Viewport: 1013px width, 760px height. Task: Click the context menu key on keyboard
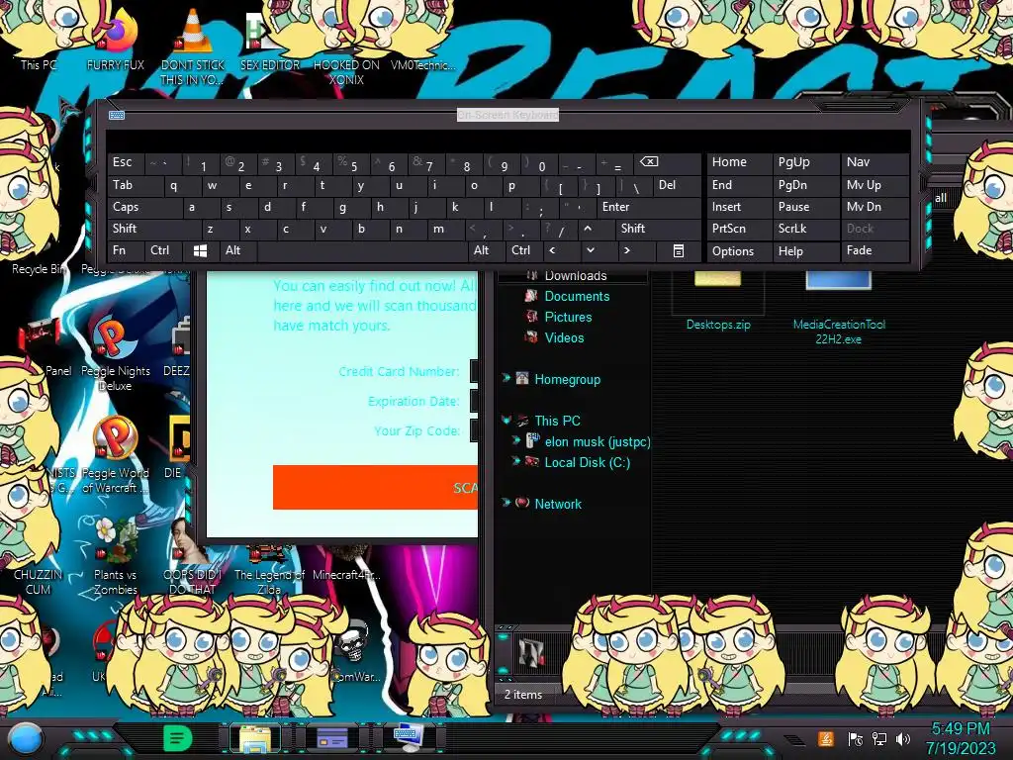pyautogui.click(x=679, y=250)
